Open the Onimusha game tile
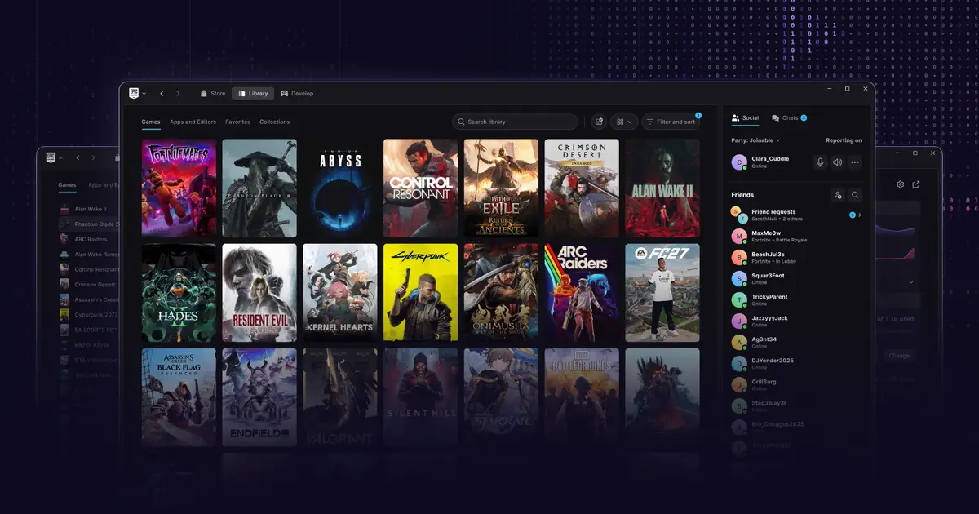Image resolution: width=979 pixels, height=514 pixels. [x=502, y=293]
